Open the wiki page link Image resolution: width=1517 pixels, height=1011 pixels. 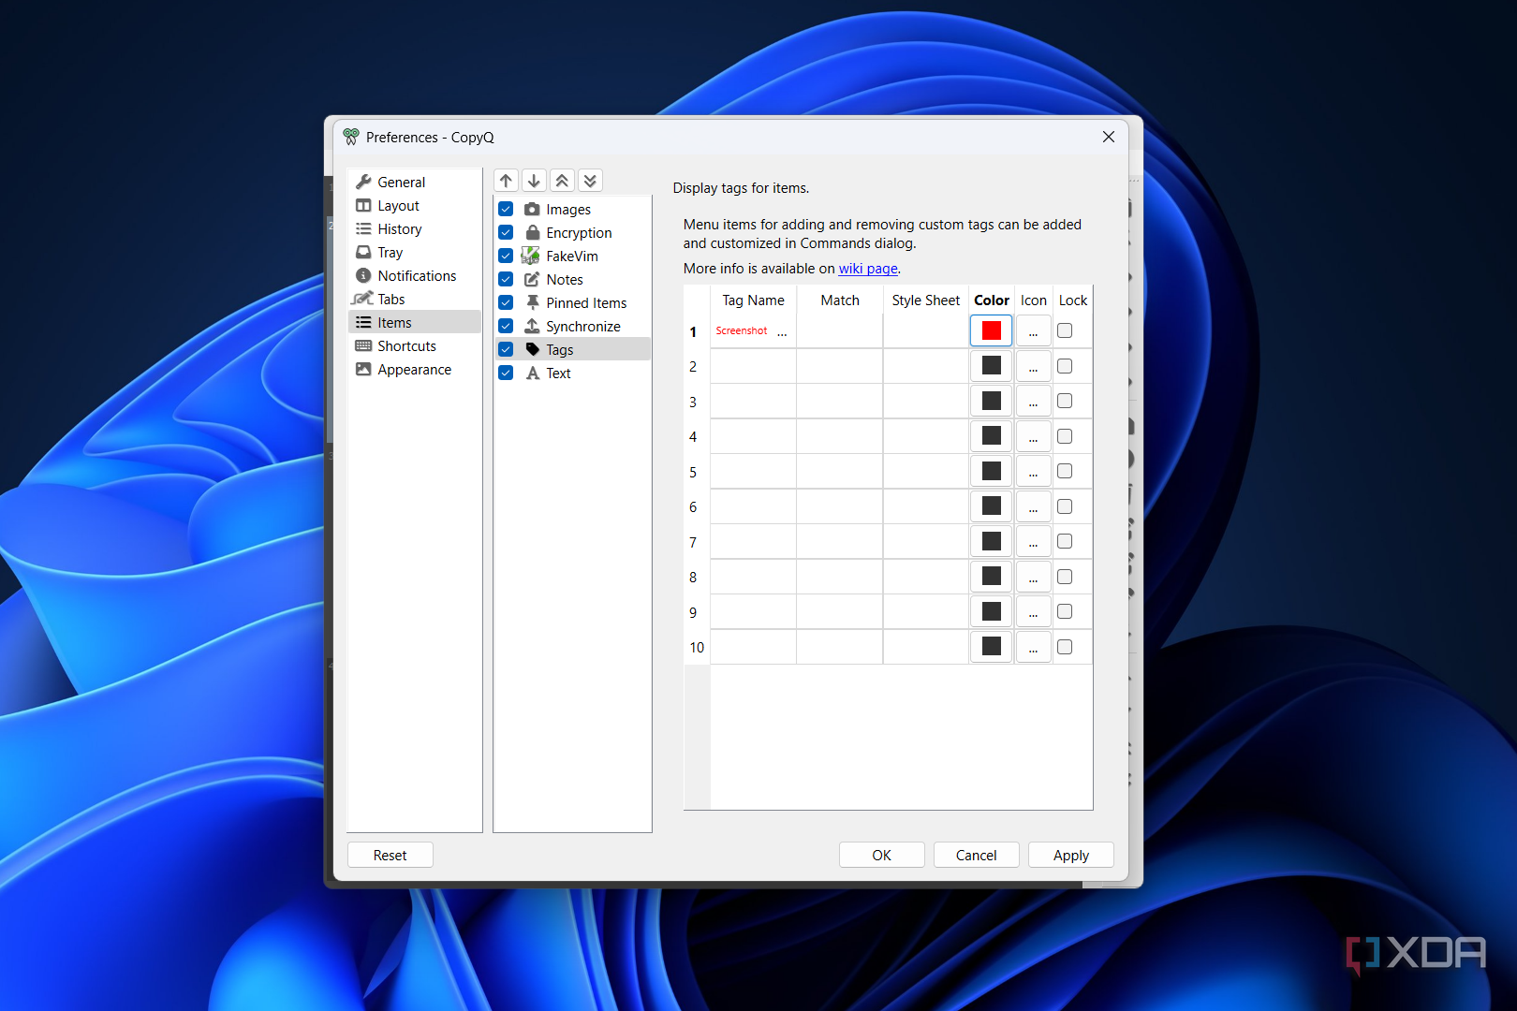point(867,269)
